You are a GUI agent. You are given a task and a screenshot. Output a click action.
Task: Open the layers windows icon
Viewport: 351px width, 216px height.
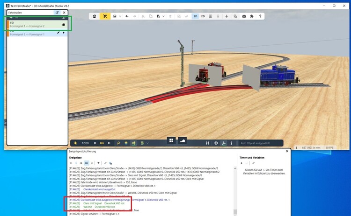(235, 16)
